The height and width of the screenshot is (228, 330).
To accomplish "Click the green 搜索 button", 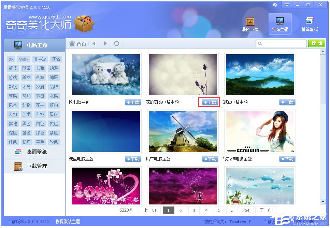I will click(316, 44).
